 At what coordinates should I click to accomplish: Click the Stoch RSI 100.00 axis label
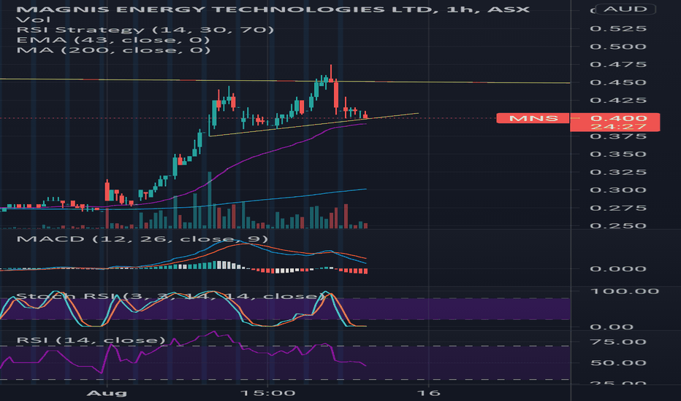point(625,291)
